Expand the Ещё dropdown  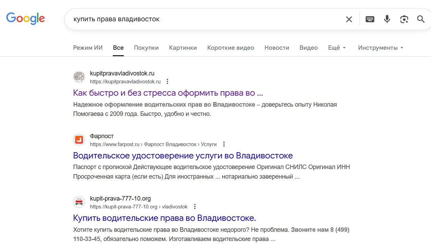pos(337,48)
